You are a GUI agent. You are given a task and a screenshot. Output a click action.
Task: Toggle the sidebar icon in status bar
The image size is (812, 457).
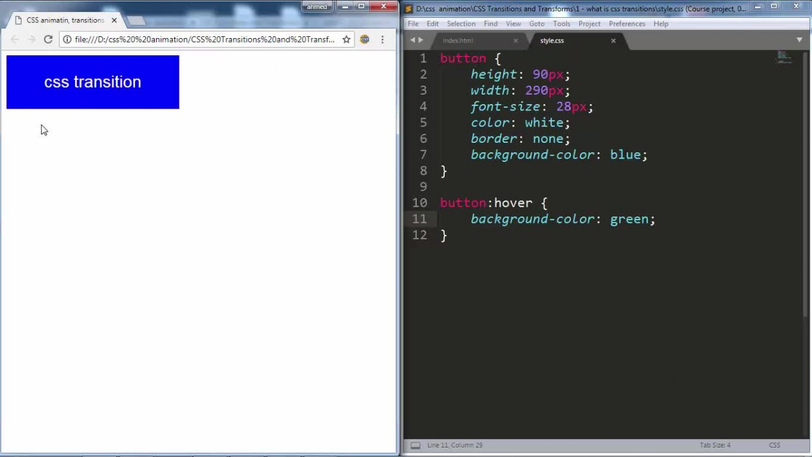coord(415,446)
